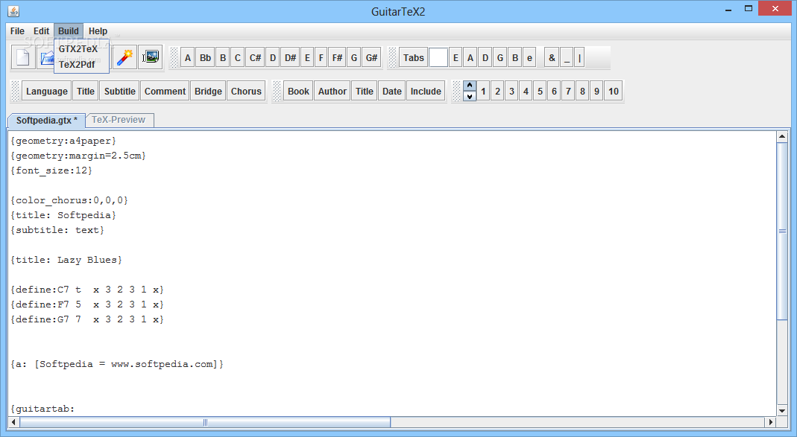Open the File menu

pyautogui.click(x=17, y=31)
